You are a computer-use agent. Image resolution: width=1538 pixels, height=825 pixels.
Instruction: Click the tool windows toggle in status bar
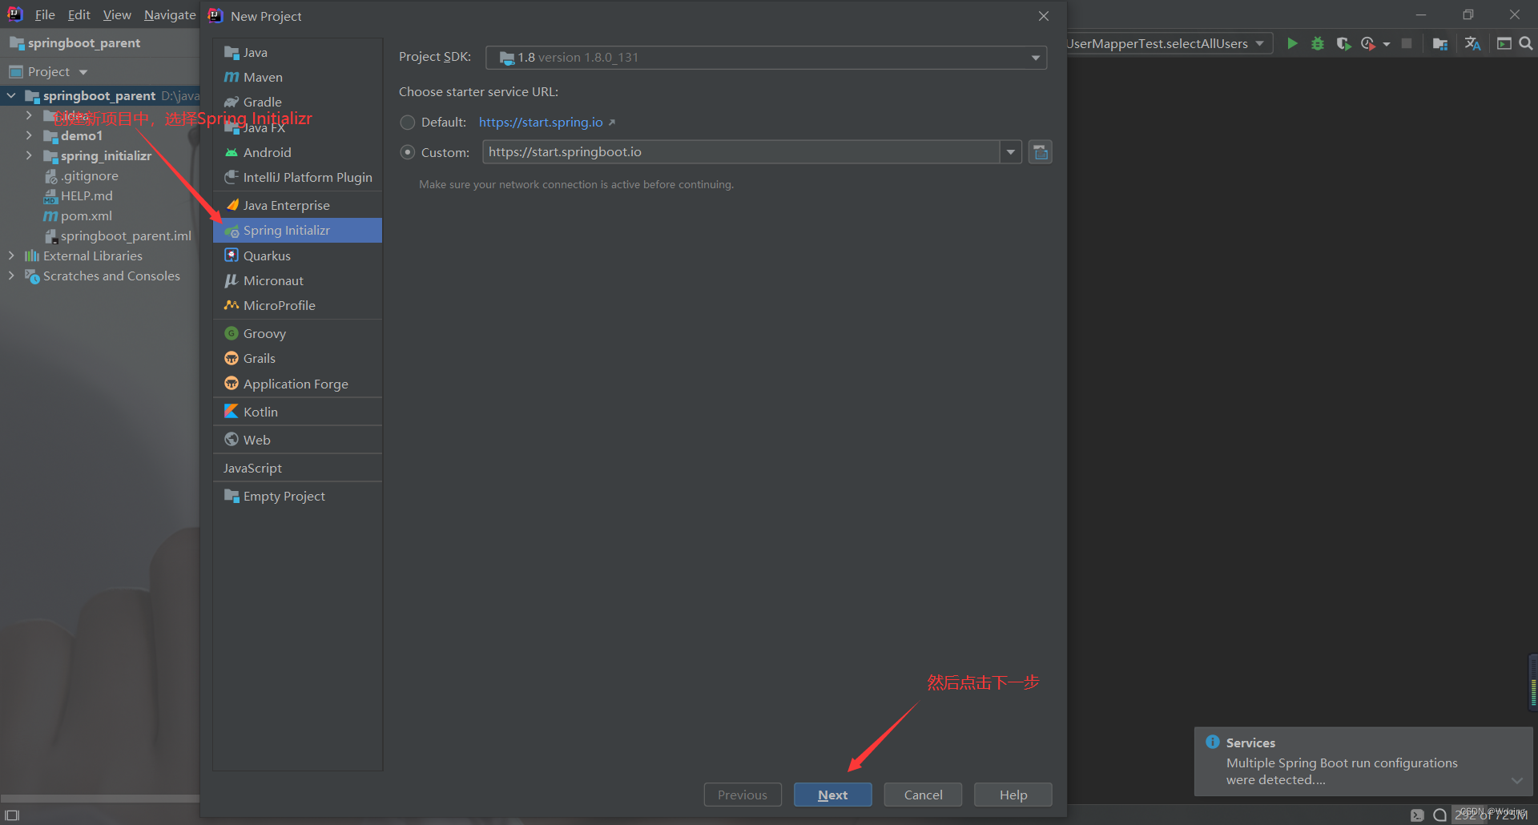point(12,815)
